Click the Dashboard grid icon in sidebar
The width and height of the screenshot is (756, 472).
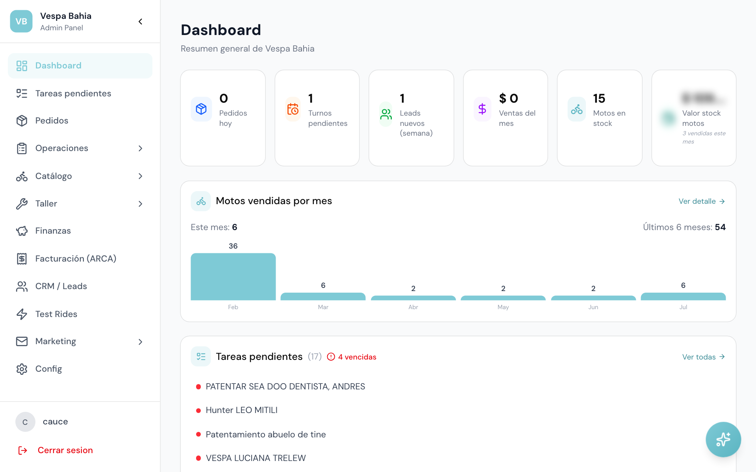22,66
